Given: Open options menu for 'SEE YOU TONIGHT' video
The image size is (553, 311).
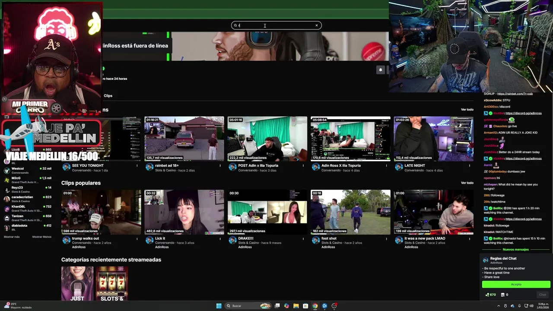Looking at the screenshot, I should tap(137, 165).
